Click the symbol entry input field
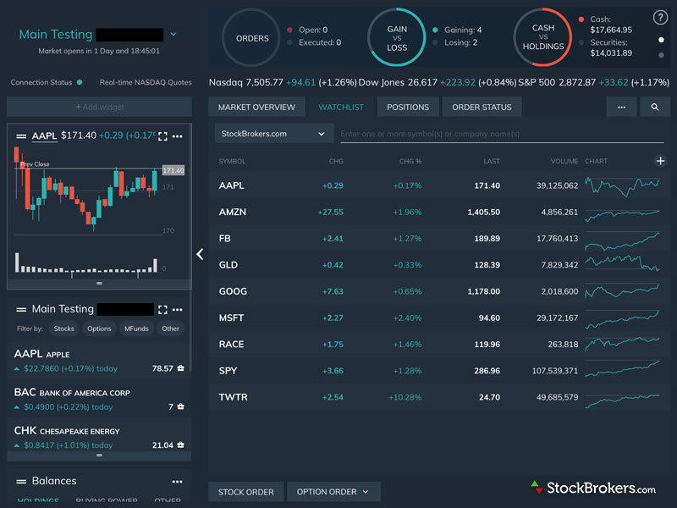This screenshot has height=508, width=677. 502,134
